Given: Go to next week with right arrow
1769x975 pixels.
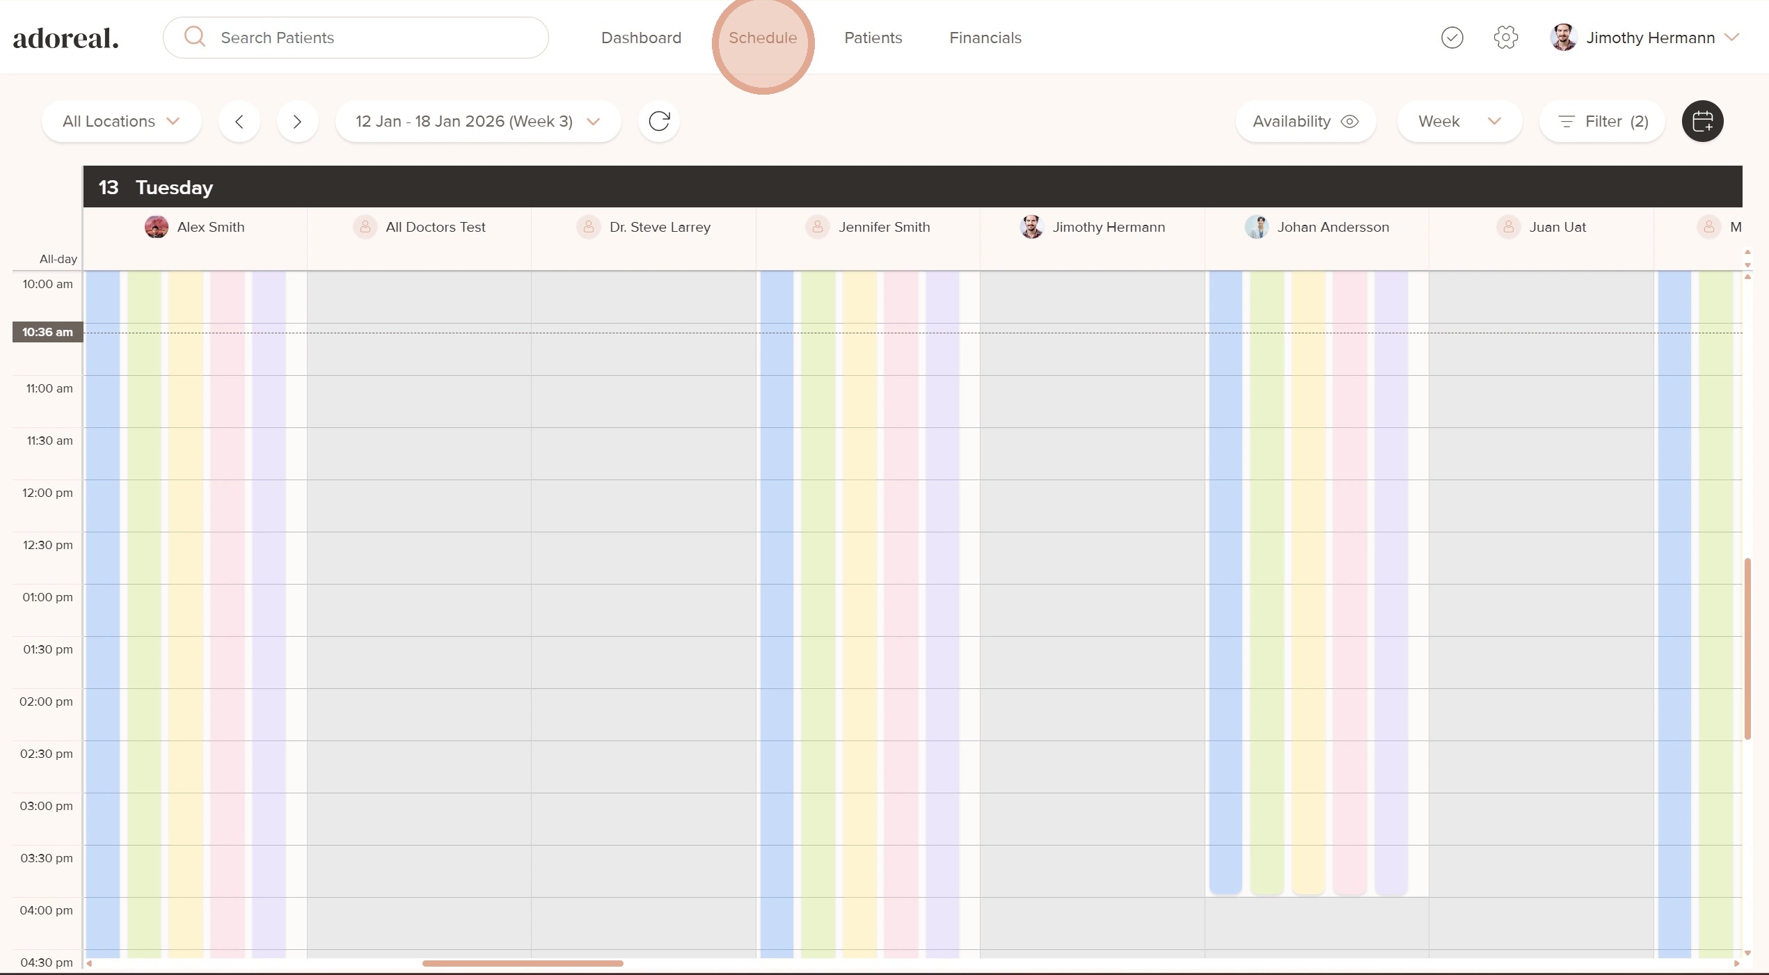Looking at the screenshot, I should click(297, 122).
